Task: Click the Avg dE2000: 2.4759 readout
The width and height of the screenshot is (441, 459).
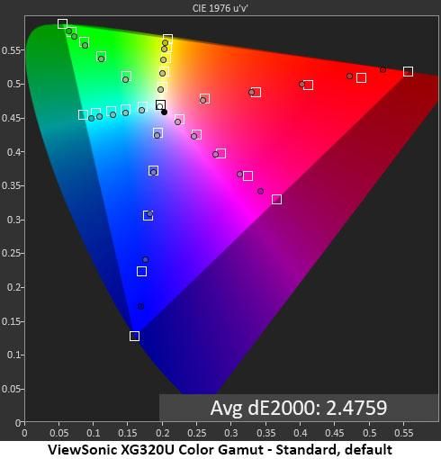Action: pyautogui.click(x=299, y=408)
